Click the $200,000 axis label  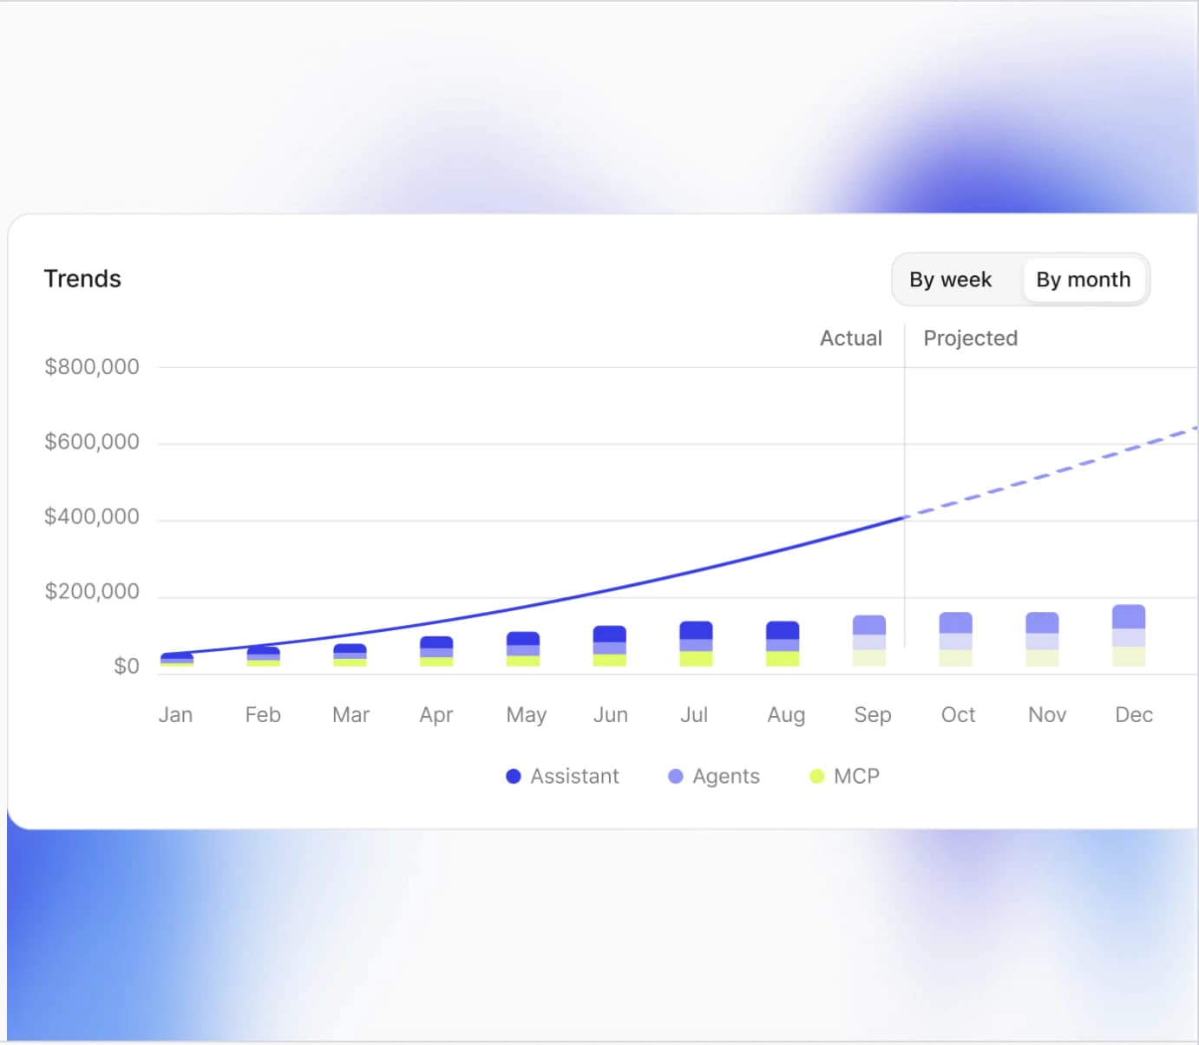point(92,591)
